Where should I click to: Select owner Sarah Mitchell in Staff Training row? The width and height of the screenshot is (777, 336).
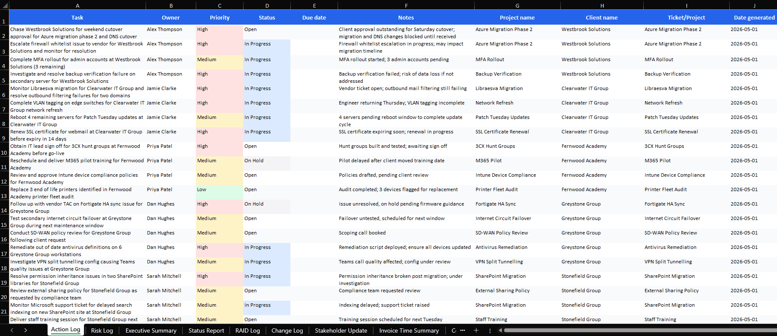point(171,319)
